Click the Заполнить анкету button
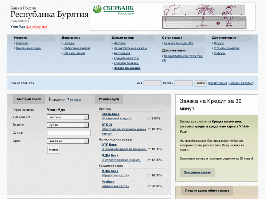This screenshot has width=265, height=199. click(x=197, y=172)
